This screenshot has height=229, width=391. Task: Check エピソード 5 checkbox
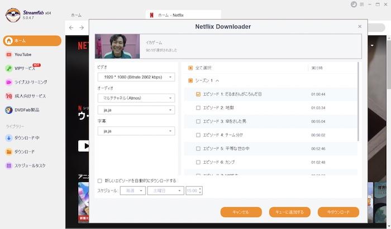(198, 149)
